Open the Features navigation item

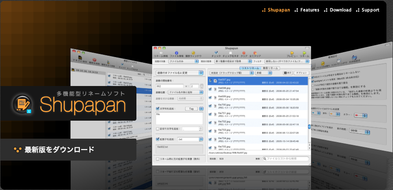pos(307,10)
